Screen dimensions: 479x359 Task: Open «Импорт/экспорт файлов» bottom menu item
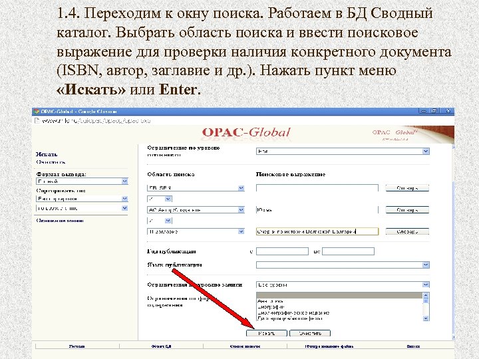point(329,346)
